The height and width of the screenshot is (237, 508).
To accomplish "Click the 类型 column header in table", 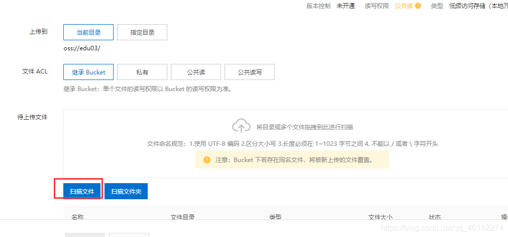I will (275, 217).
